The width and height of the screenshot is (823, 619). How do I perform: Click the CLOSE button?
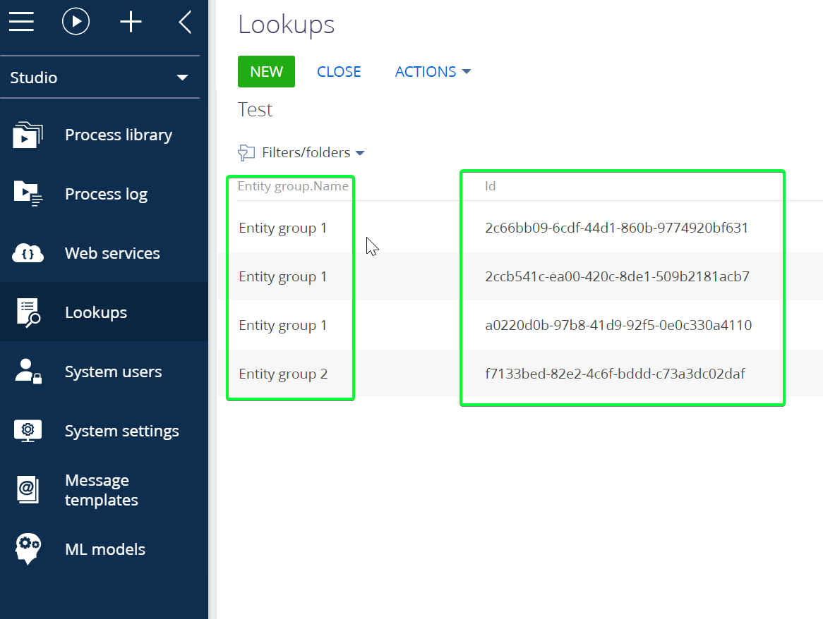(339, 72)
